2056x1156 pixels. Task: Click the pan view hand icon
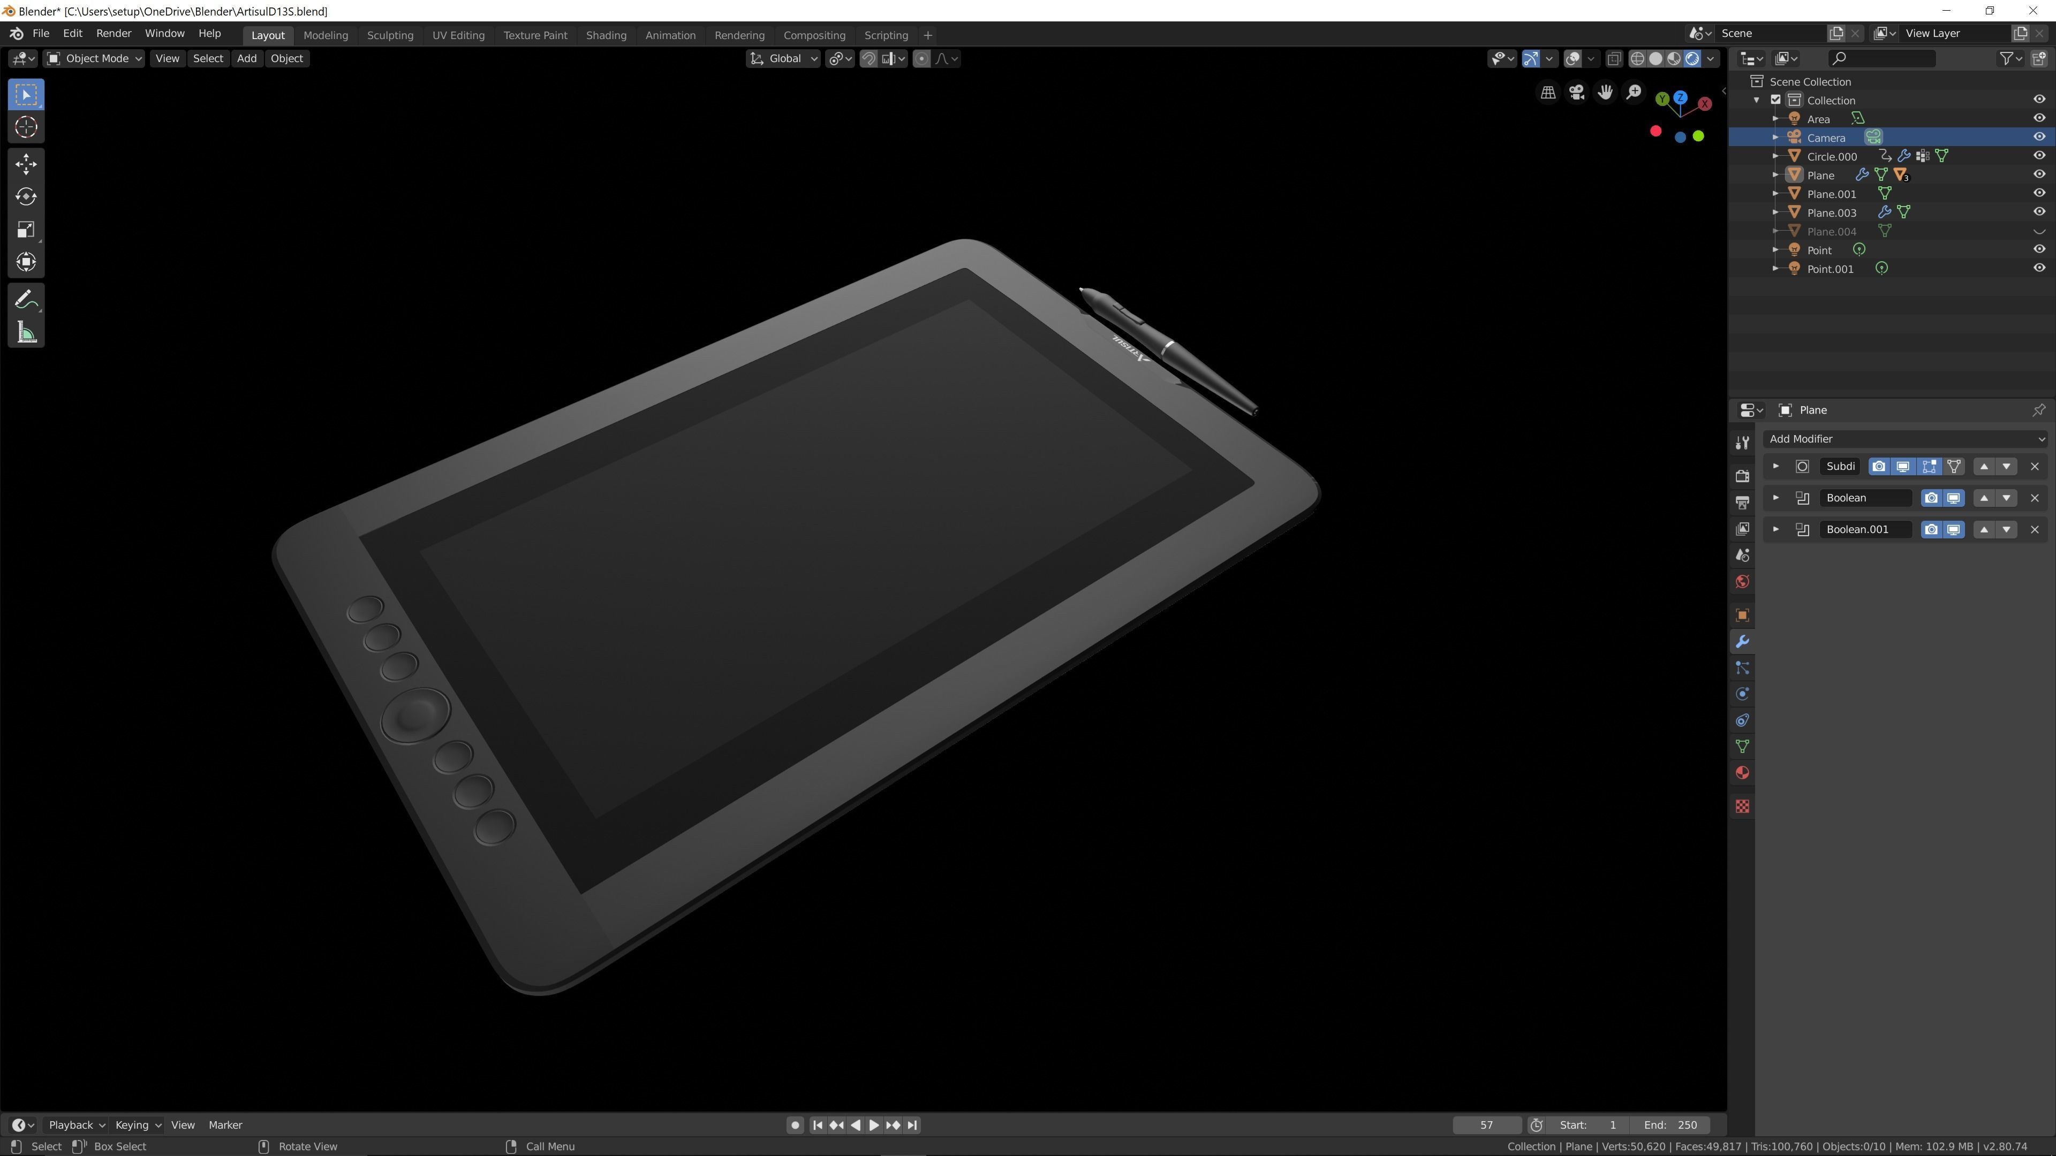[1605, 93]
